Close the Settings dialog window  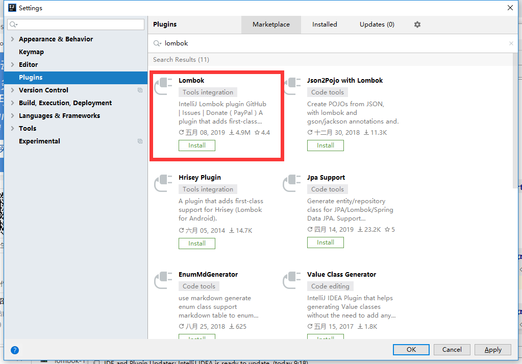click(510, 8)
